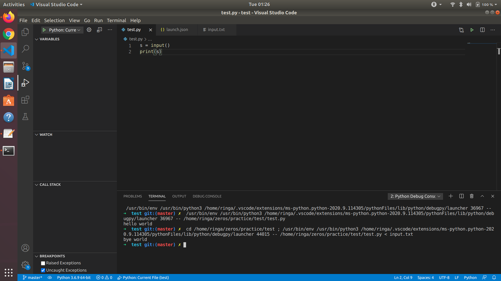Create a new terminal with plus icon
The image size is (501, 281).
[451, 196]
